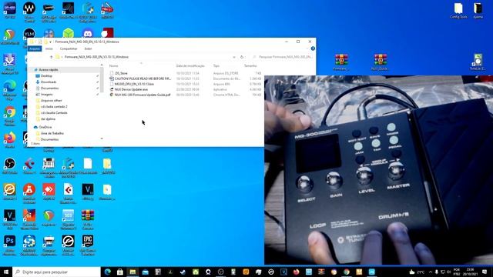Open the cd cladia cantado 2 folder
The width and height of the screenshot is (493, 277).
(54, 106)
